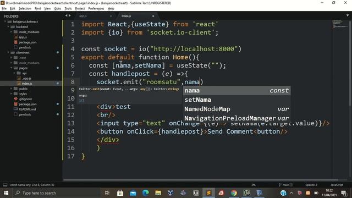Open the tab list dropdown arrow at top right
352x198 pixels.
pyautogui.click(x=348, y=15)
